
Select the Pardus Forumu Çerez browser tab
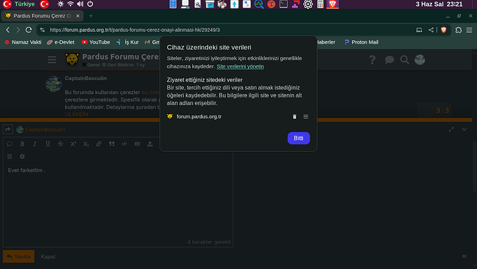point(42,16)
